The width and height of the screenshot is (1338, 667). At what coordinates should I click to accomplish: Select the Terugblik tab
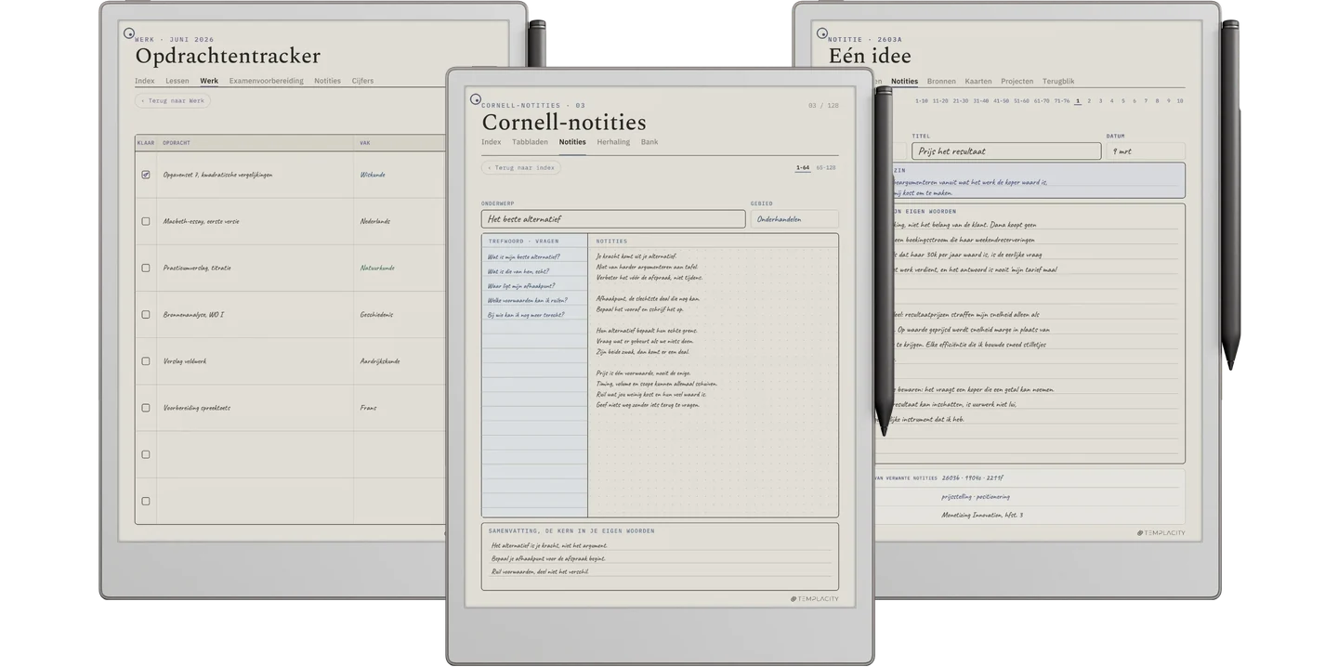(x=1058, y=82)
